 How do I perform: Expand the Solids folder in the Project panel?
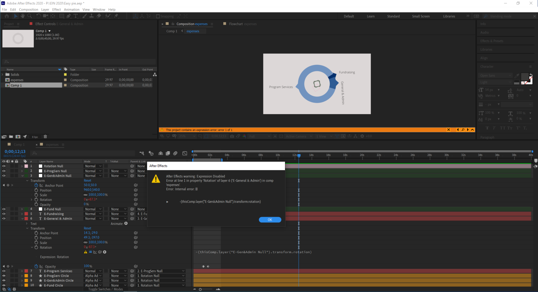click(x=2, y=75)
